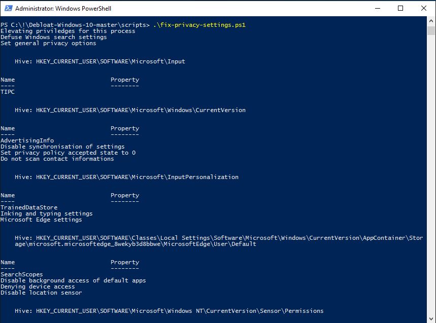
Task: Close the Administrator PowerShell window
Action: click(x=424, y=9)
